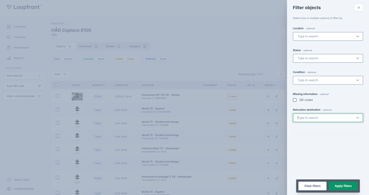The height and width of the screenshot is (195, 369).
Task: Open Inventory in the sidebar
Action: click(x=16, y=37)
